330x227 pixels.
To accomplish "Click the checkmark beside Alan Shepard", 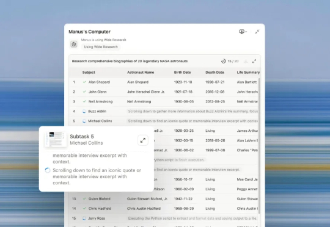I will pyautogui.click(x=84, y=82).
